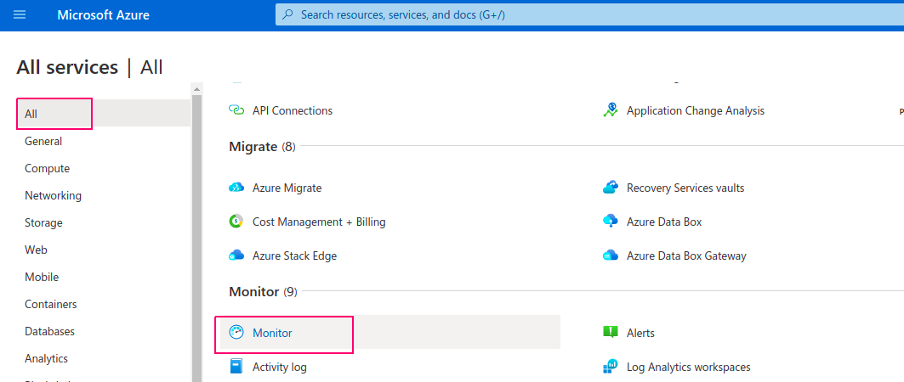
Task: Click the Azure Data Box icon
Action: [611, 222]
